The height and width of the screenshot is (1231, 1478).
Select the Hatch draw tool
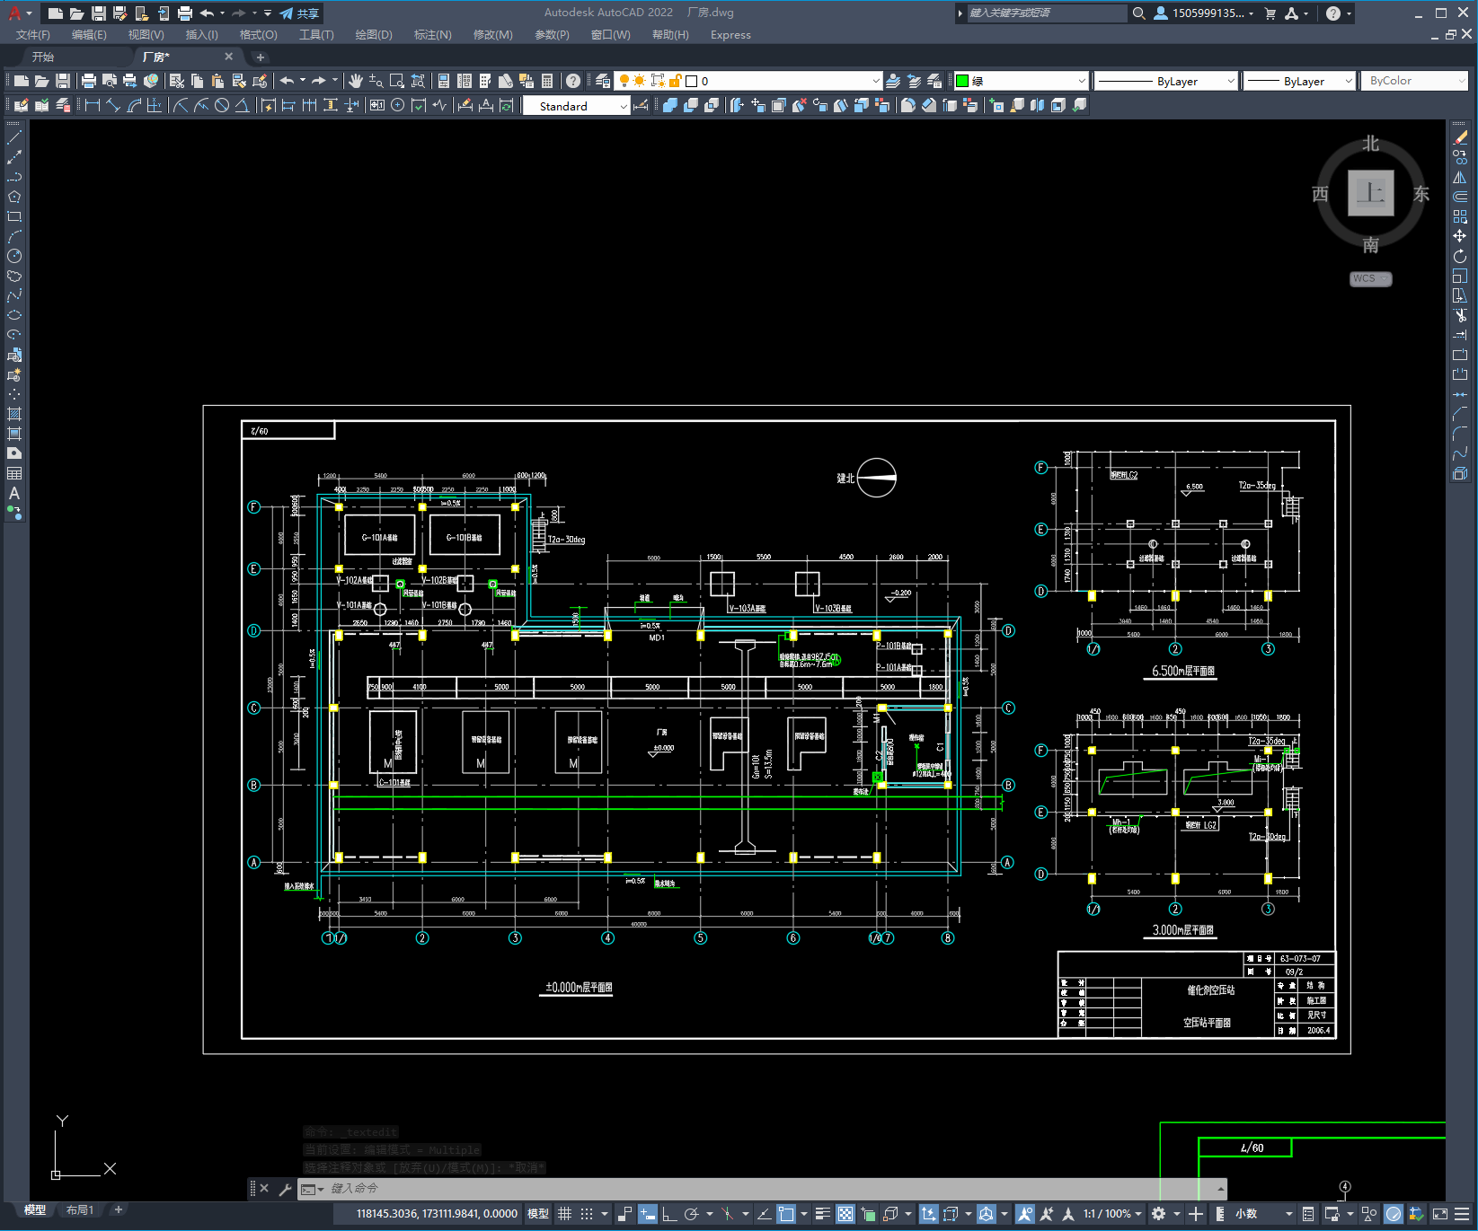[x=14, y=414]
